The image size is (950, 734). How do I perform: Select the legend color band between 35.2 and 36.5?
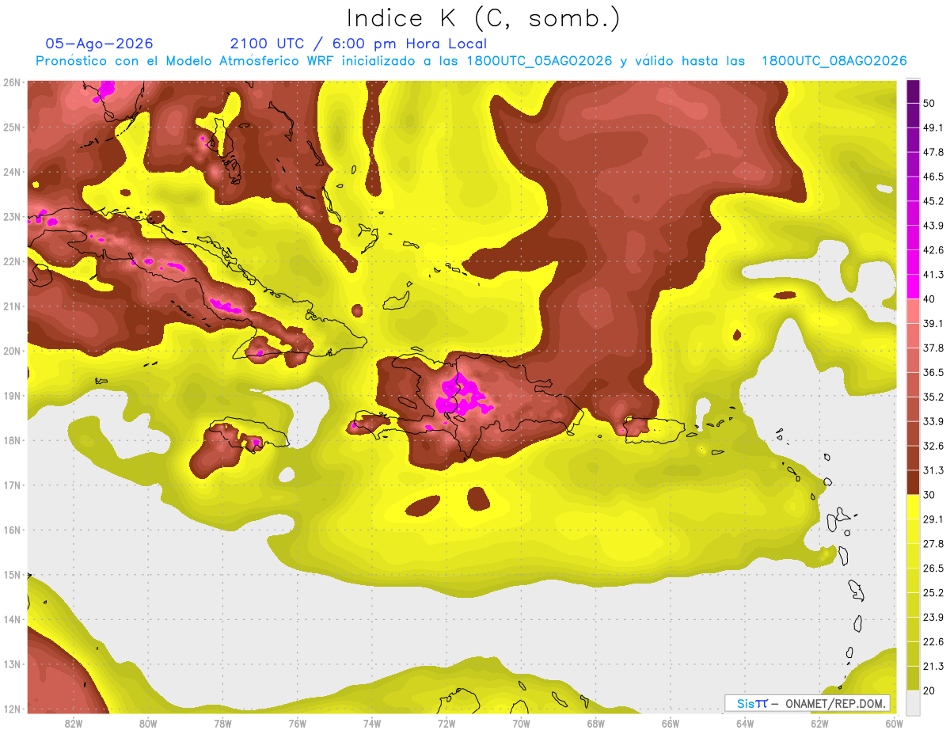(x=913, y=384)
